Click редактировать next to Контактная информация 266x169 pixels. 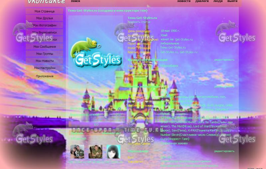[x=224, y=60]
